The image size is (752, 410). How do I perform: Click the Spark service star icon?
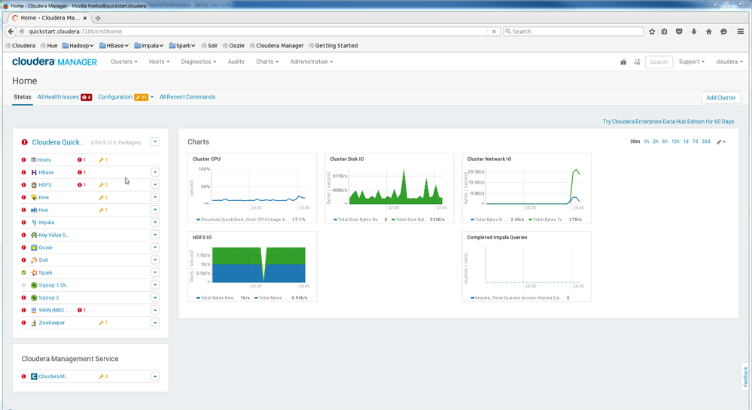pos(34,272)
